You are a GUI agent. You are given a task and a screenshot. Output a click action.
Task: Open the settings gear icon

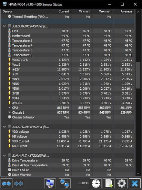122,184
